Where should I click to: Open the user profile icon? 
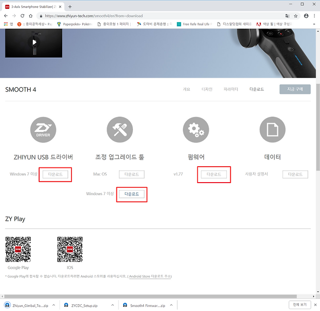306,16
